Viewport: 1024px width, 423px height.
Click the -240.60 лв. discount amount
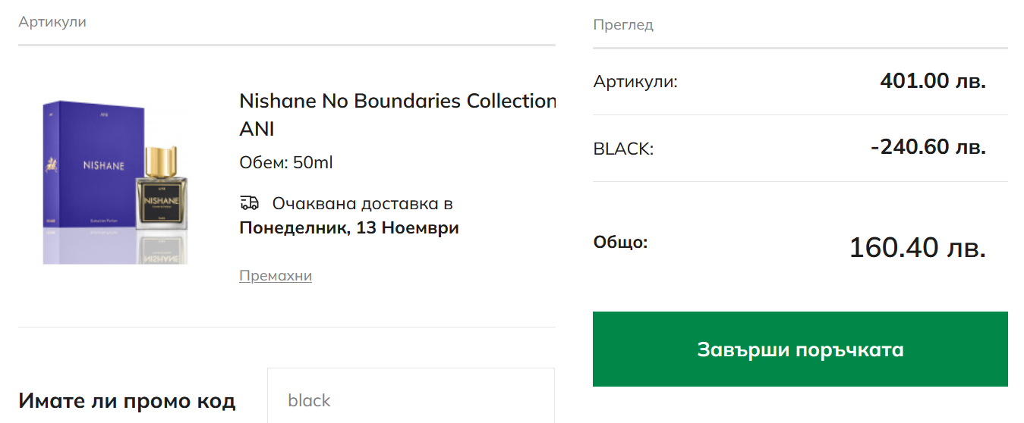click(x=928, y=146)
